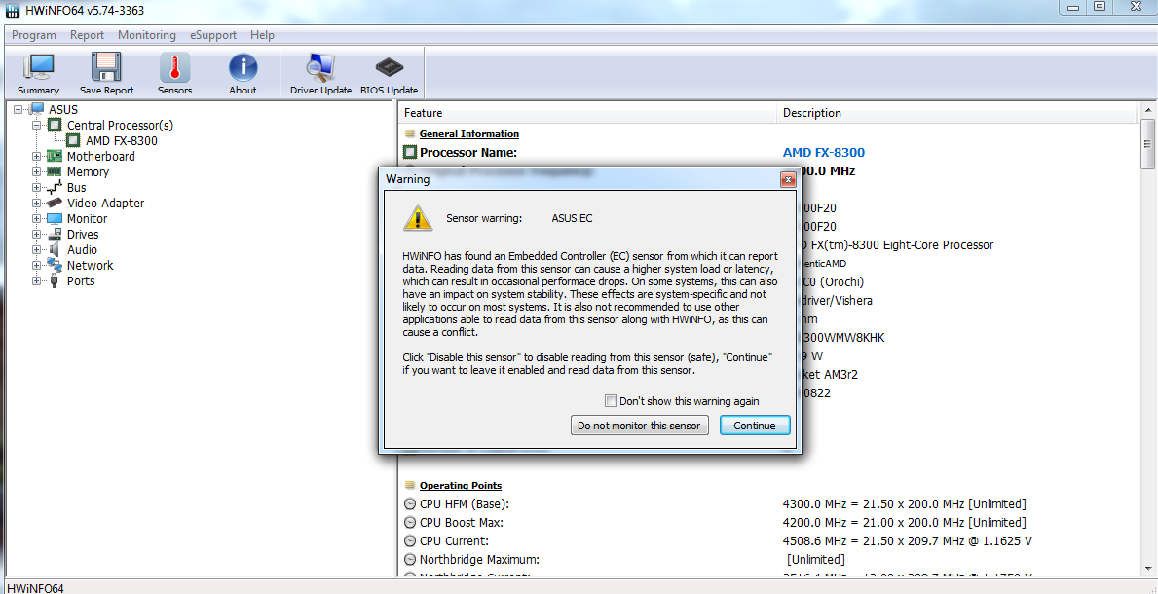Viewport: 1158px width, 594px height.
Task: Open the Summary toolbar icon
Action: 38,67
